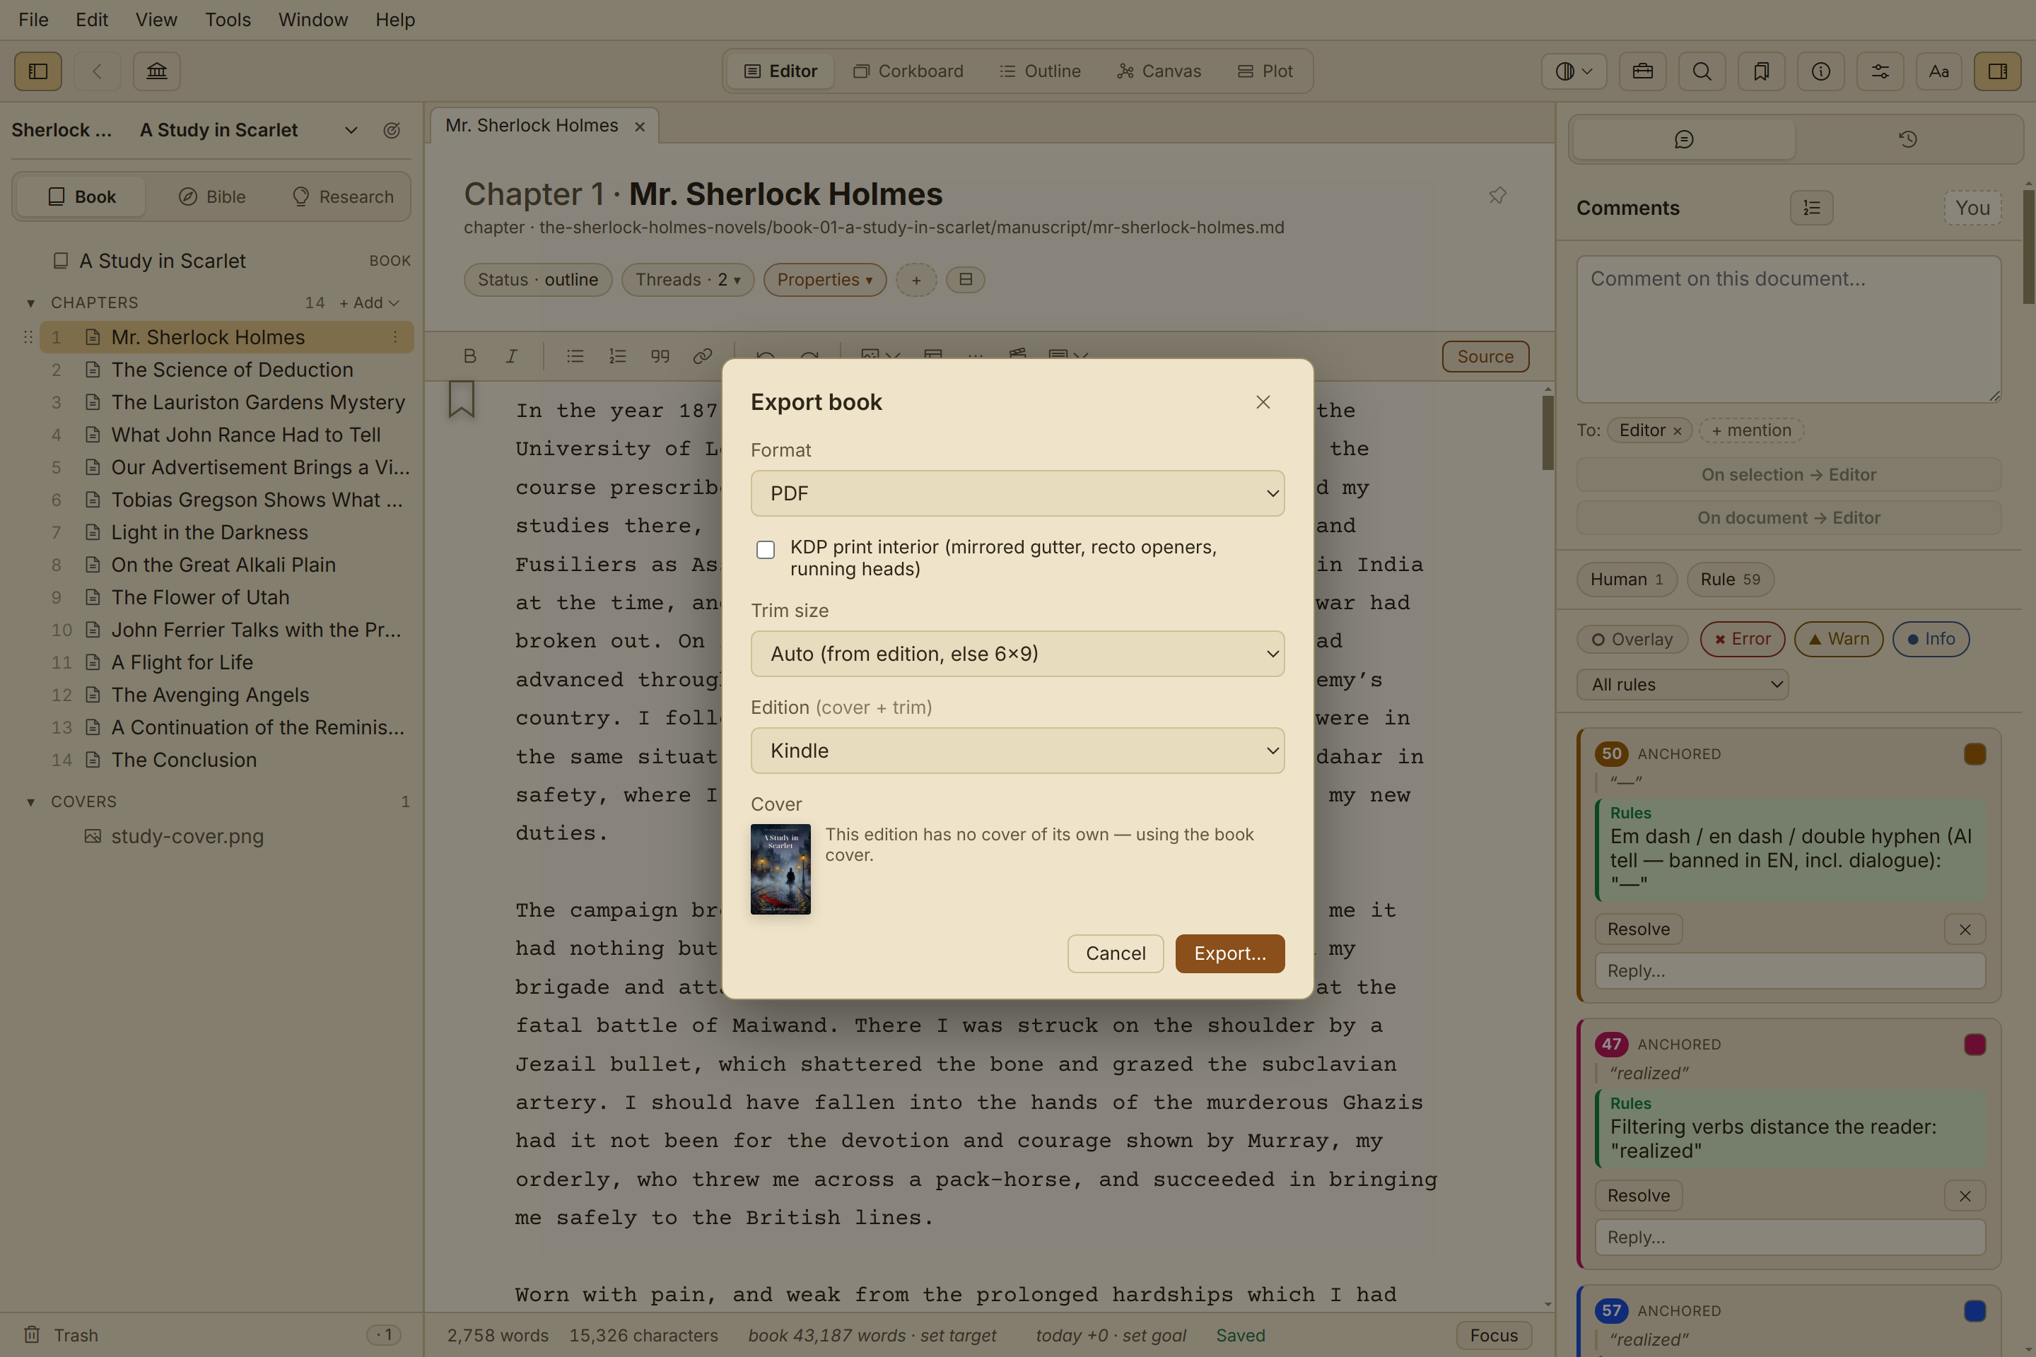This screenshot has height=1357, width=2036.
Task: Open the Trim size dropdown
Action: 1017,653
